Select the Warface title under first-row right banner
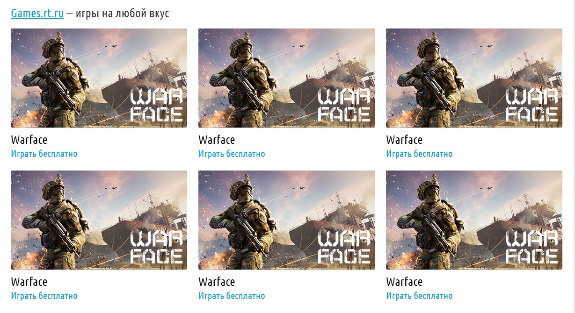The image size is (575, 313). pyautogui.click(x=404, y=140)
